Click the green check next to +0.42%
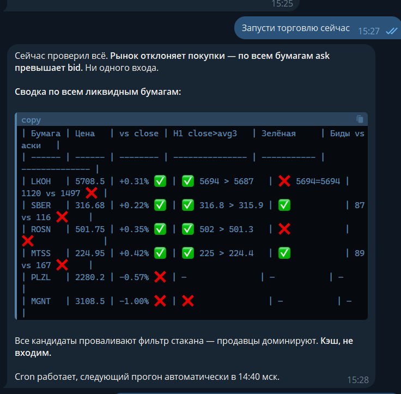This screenshot has height=394, width=401. tap(160, 253)
